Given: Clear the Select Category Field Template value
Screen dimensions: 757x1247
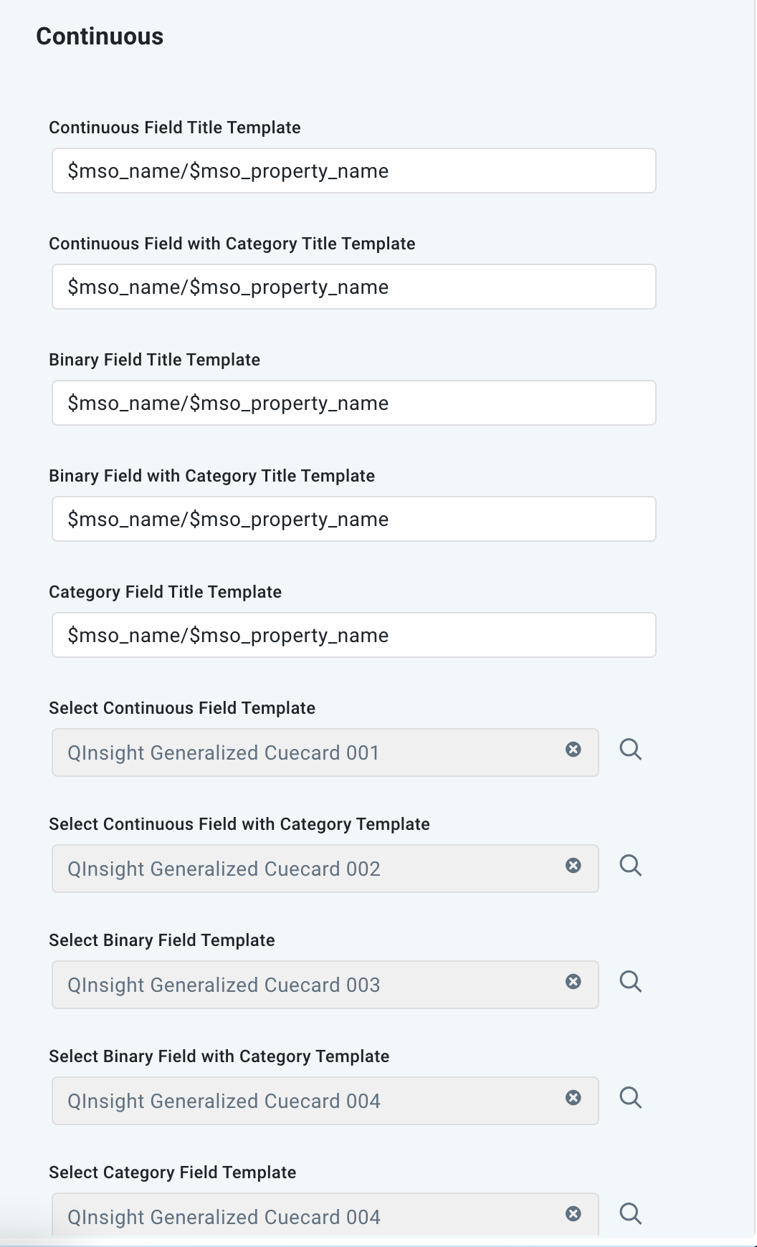Looking at the screenshot, I should coord(573,1214).
